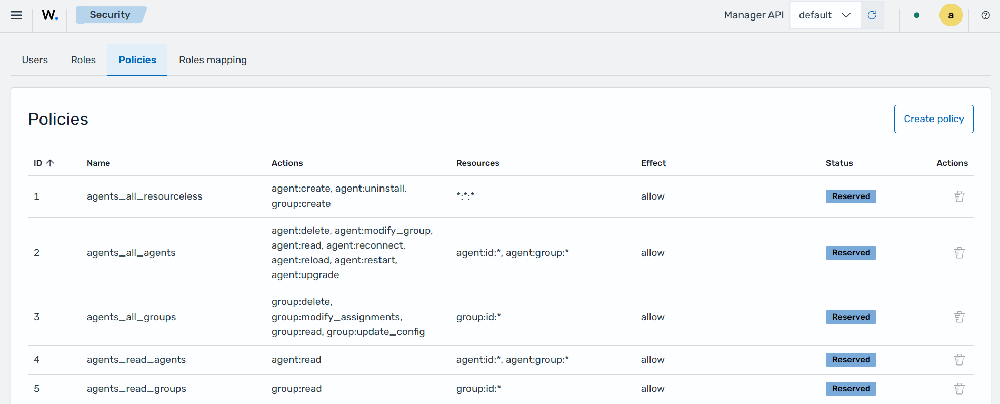Click the *:*:* resource cell
The height and width of the screenshot is (404, 1000).
(465, 196)
